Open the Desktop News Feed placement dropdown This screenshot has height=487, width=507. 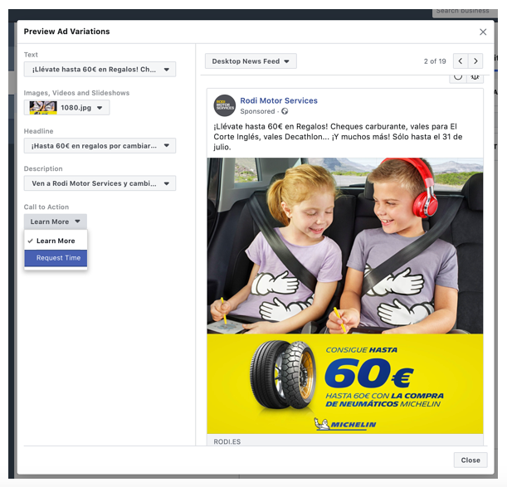click(251, 61)
